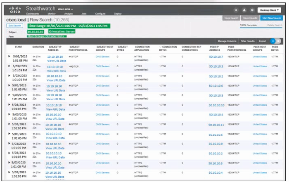Open the Dashboards menu
This screenshot has height=182, width=289.
click(33, 14)
